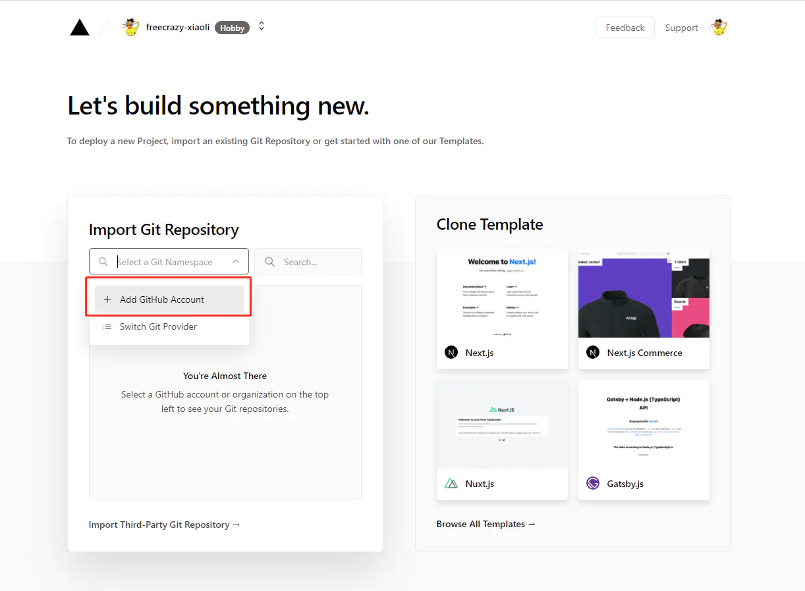Select the Nuxt.js template thumbnail

[502, 424]
